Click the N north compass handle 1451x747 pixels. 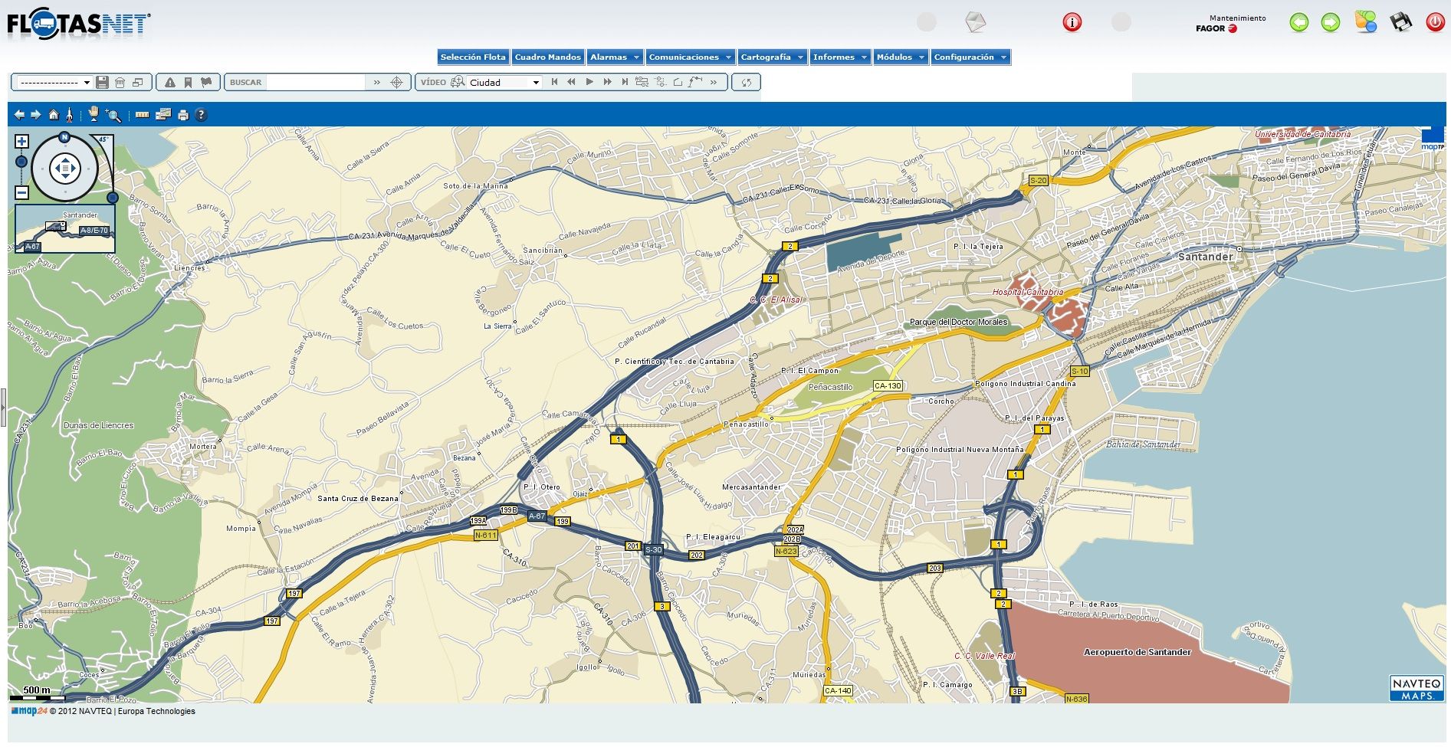click(64, 137)
